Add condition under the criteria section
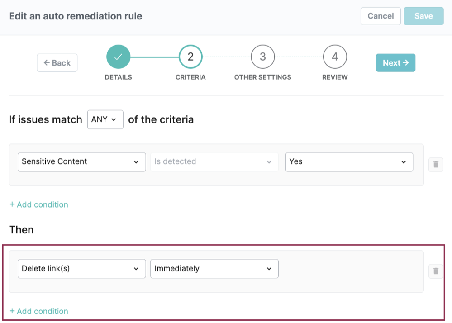The image size is (452, 323). pos(39,204)
